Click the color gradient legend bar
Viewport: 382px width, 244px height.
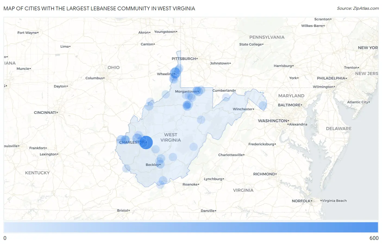[191, 227]
